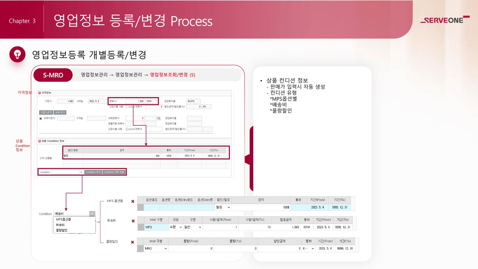Click the 상품 Condition 정보 section header icon
The height and width of the screenshot is (269, 478).
tap(40, 141)
